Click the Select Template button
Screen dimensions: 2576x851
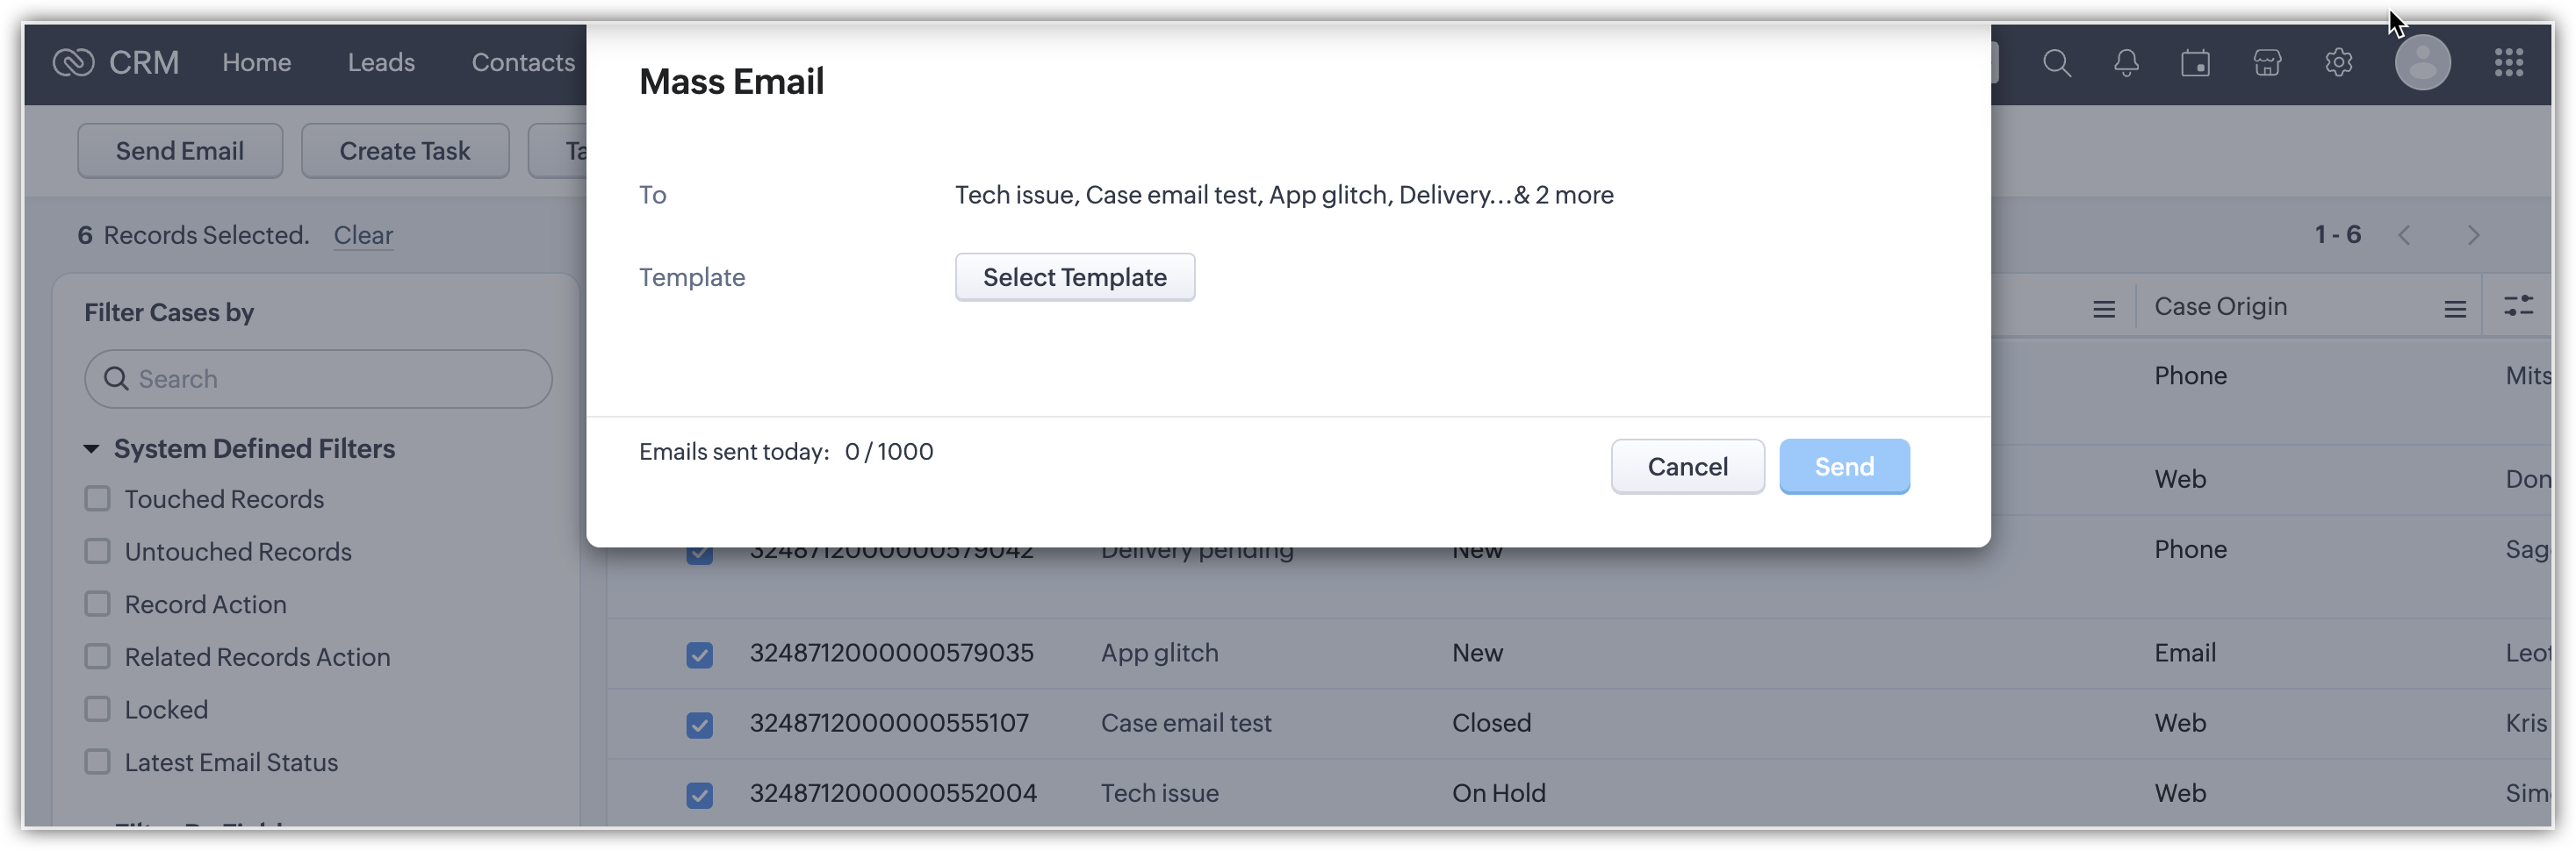pos(1074,278)
